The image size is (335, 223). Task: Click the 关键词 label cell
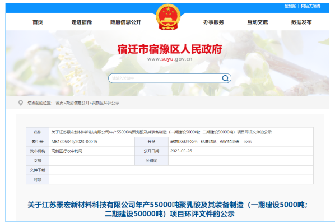click(x=151, y=161)
